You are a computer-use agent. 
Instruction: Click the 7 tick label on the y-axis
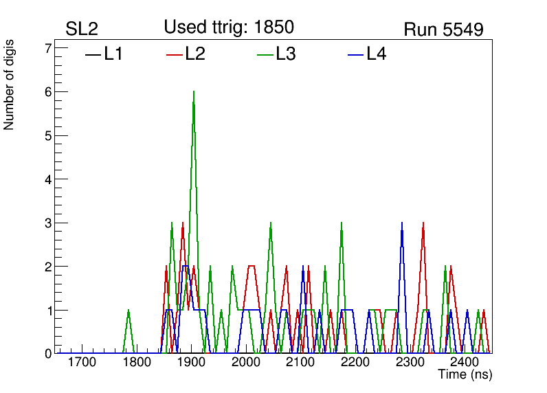48,48
